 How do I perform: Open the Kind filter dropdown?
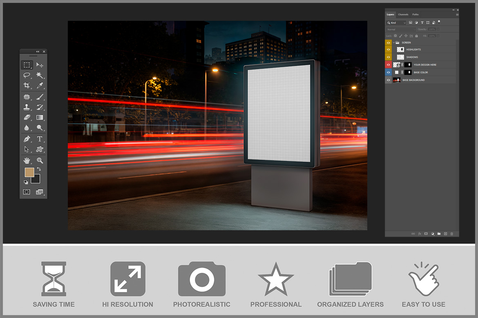pos(396,23)
